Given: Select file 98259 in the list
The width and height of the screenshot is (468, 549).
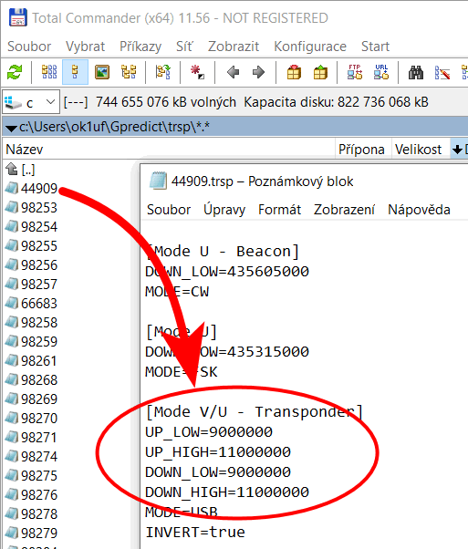Looking at the screenshot, I should pyautogui.click(x=39, y=342).
